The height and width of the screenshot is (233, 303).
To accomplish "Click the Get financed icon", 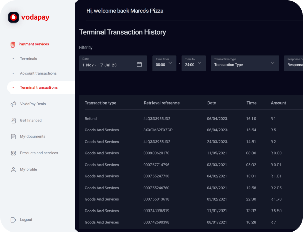I will pyautogui.click(x=13, y=121).
